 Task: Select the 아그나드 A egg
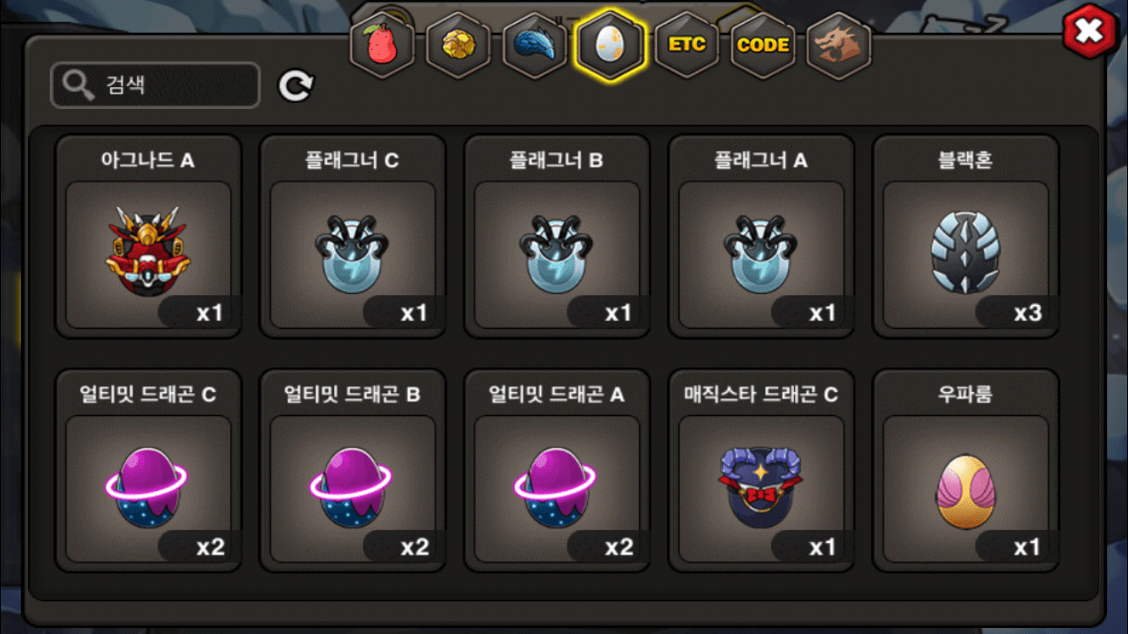pyautogui.click(x=149, y=236)
